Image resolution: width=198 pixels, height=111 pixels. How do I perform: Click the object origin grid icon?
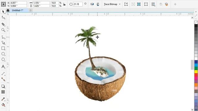[x=3, y=4]
